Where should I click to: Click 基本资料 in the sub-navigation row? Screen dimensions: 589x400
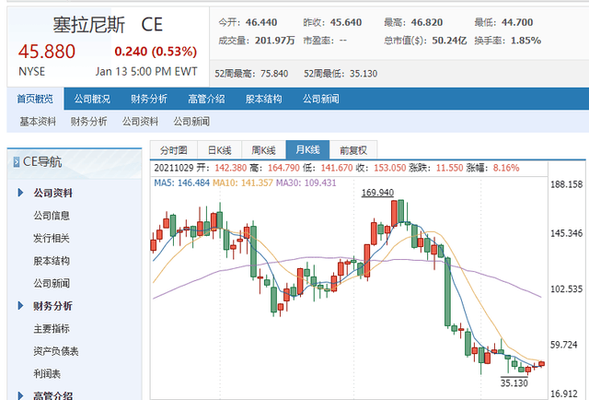[38, 121]
